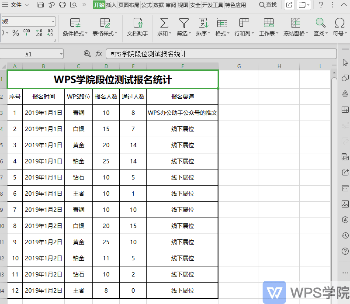Click the formula bar input field
This screenshot has height=304, width=350.
point(221,54)
